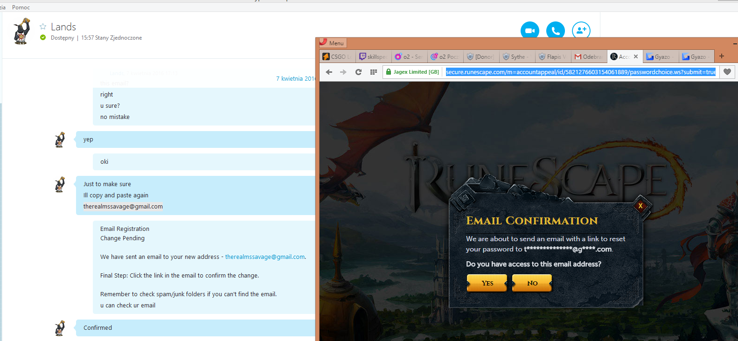
Task: Bookmark page with the heart icon
Action: coord(727,72)
